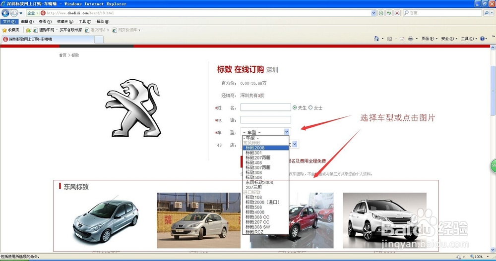Toggle the 车型 dropdown arrow button
496x261 pixels.
pyautogui.click(x=287, y=132)
